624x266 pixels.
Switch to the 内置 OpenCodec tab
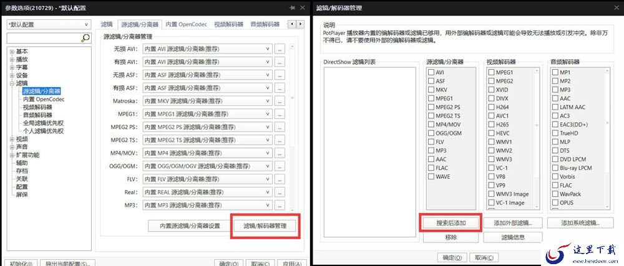[187, 24]
